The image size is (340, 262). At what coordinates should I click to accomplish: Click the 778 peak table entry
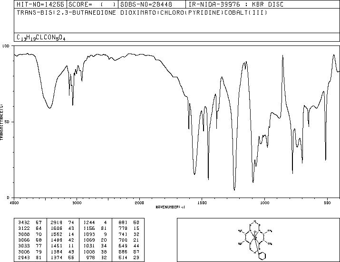coord(129,228)
